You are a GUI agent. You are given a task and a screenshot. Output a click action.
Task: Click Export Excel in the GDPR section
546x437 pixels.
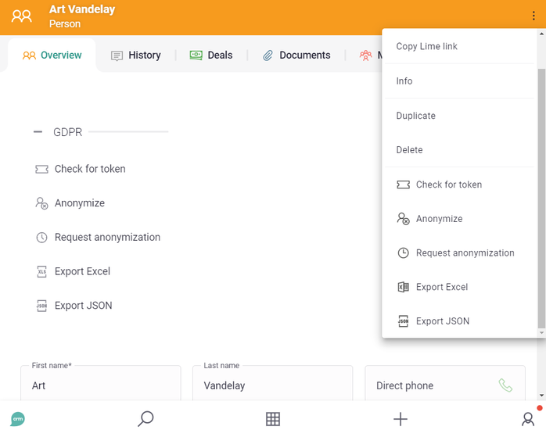(x=82, y=271)
